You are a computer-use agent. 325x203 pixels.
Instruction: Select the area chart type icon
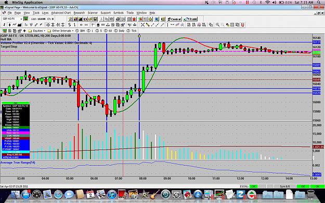19,25
